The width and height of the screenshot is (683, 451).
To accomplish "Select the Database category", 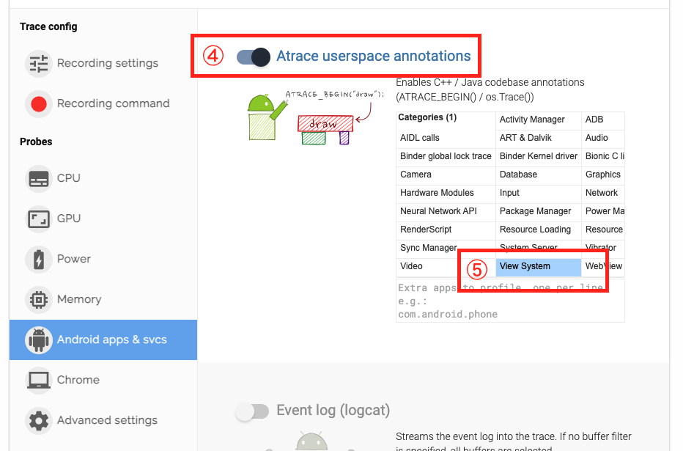I will [539, 175].
